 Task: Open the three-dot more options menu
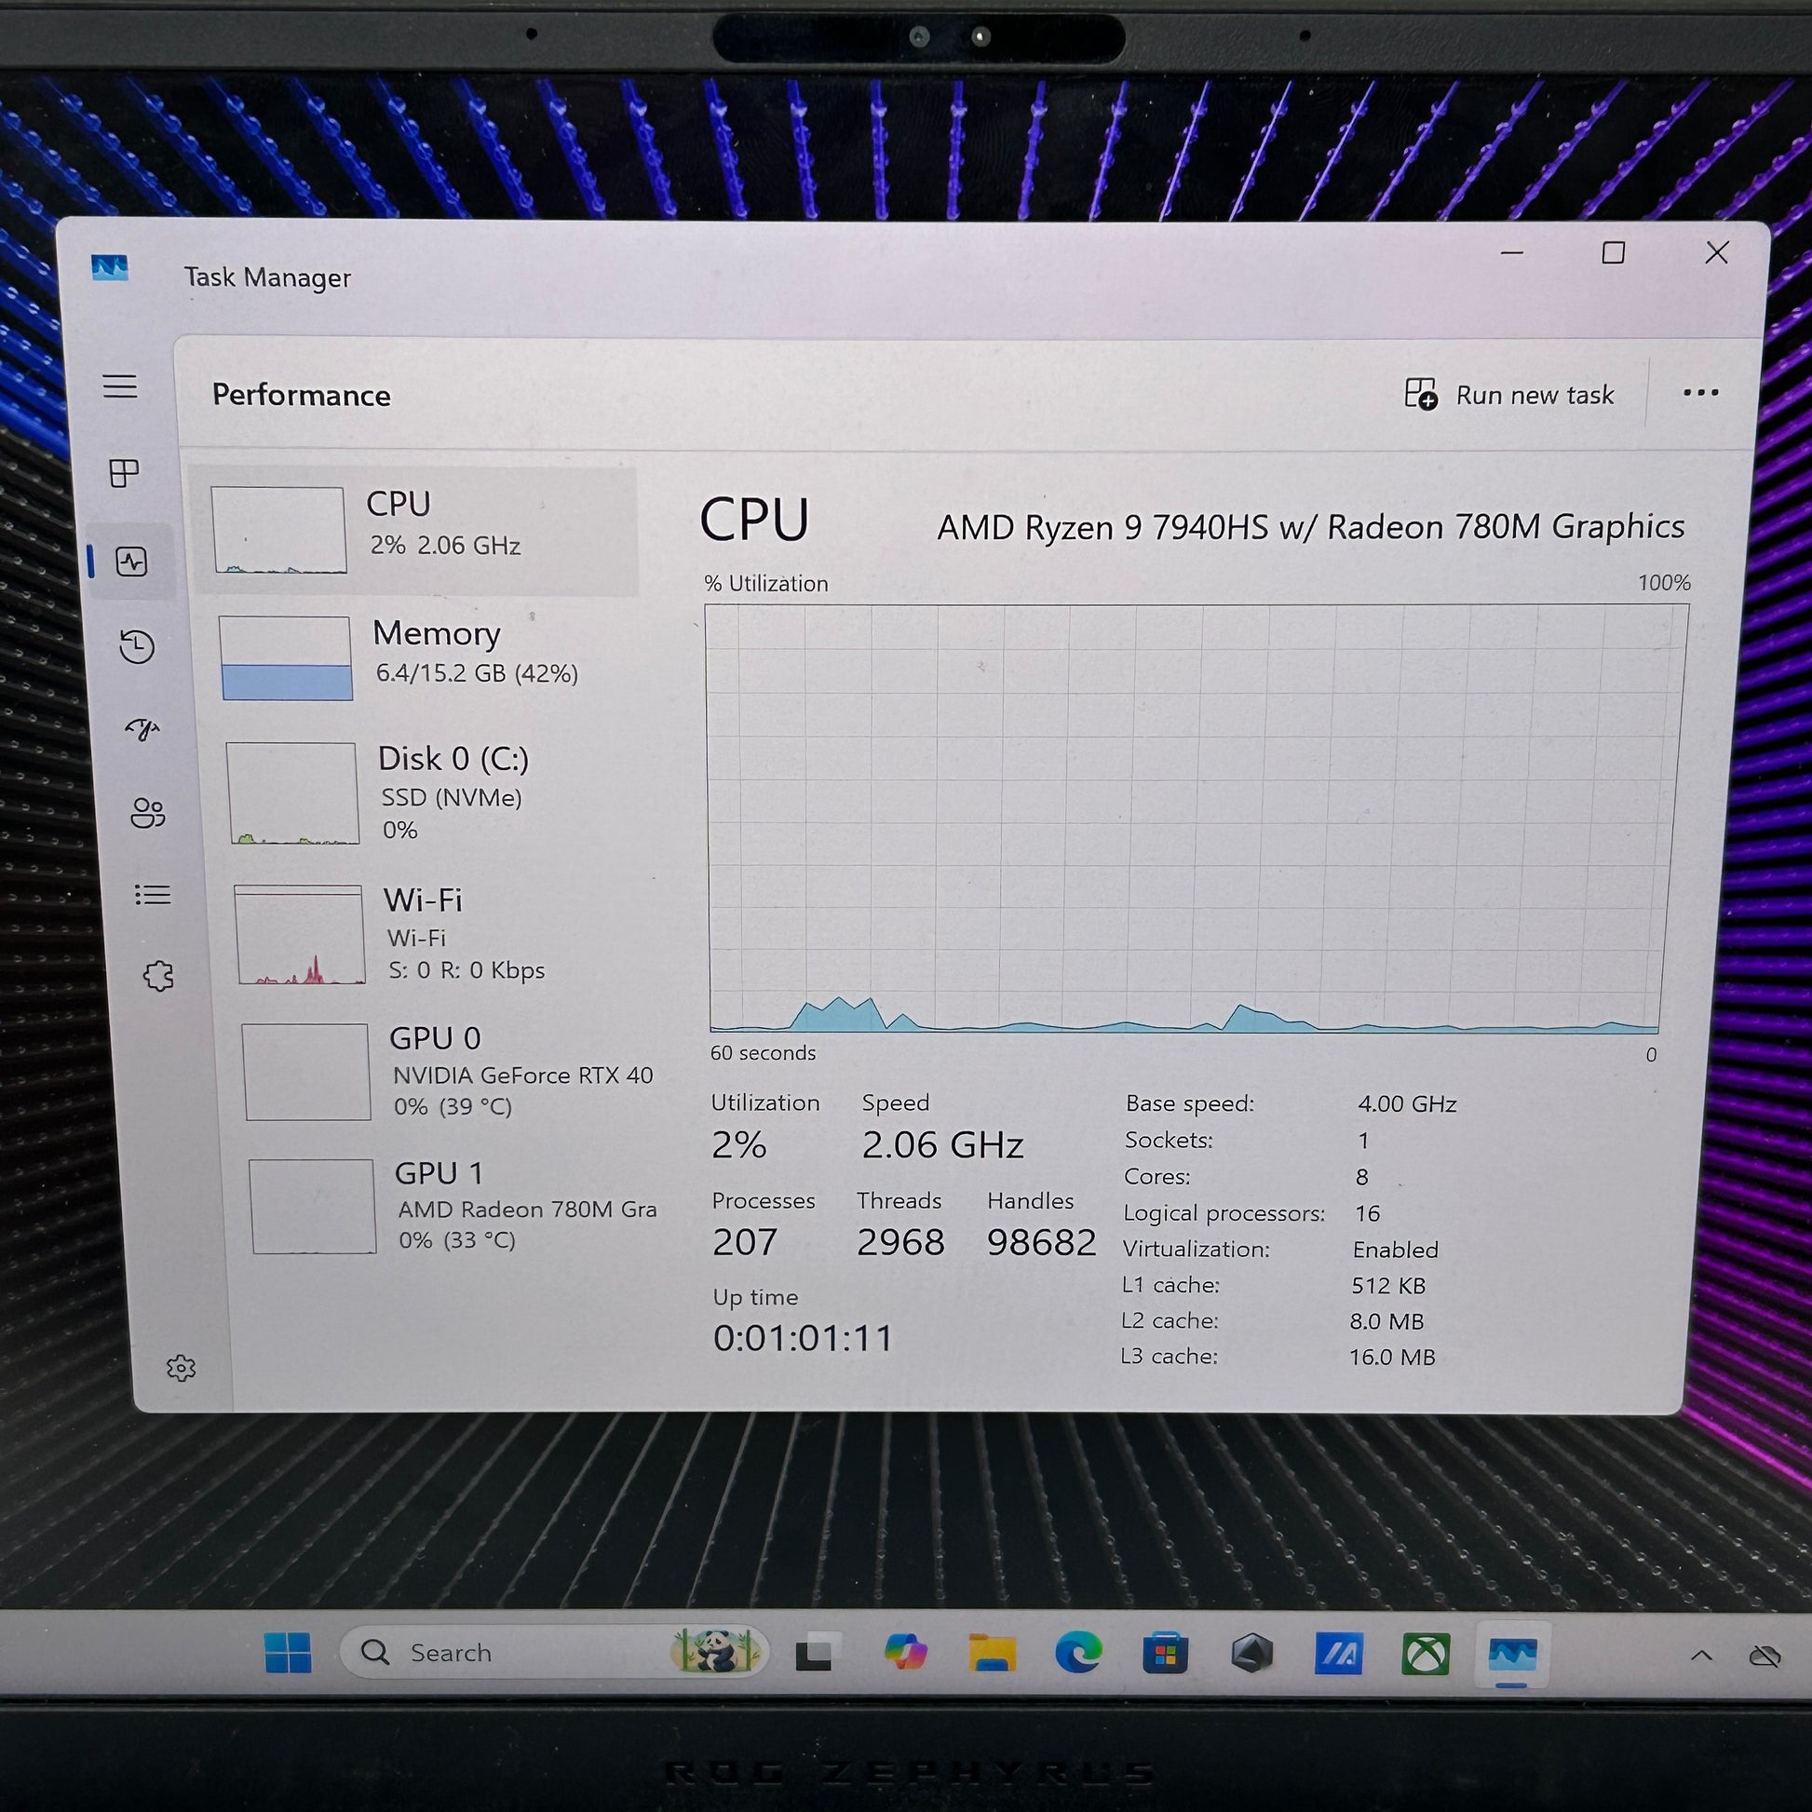(x=1699, y=393)
